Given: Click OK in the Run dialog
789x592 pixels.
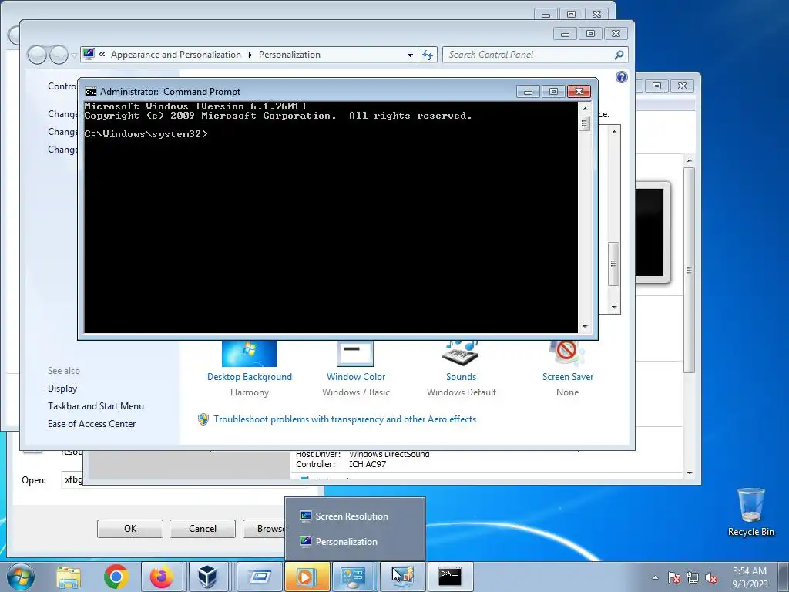Looking at the screenshot, I should pos(129,529).
